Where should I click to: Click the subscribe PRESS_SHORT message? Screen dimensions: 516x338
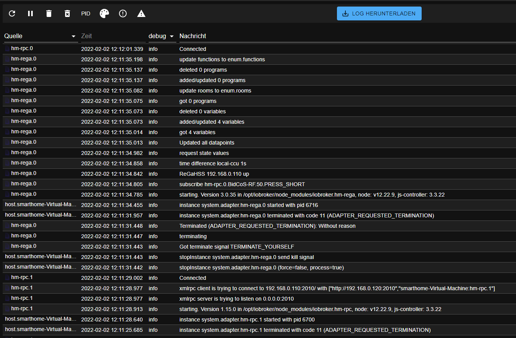(x=242, y=184)
